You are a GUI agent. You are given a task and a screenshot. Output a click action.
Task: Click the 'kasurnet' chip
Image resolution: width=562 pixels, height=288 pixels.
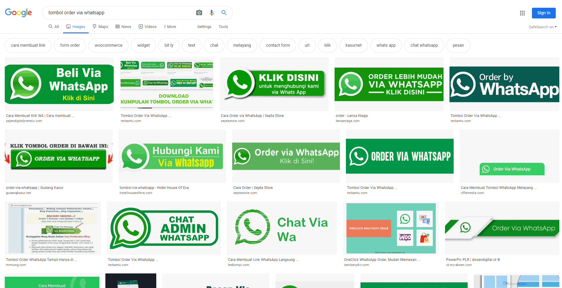click(x=354, y=46)
